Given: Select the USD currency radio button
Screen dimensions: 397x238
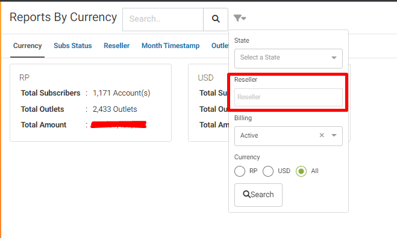Looking at the screenshot, I should pyautogui.click(x=268, y=171).
